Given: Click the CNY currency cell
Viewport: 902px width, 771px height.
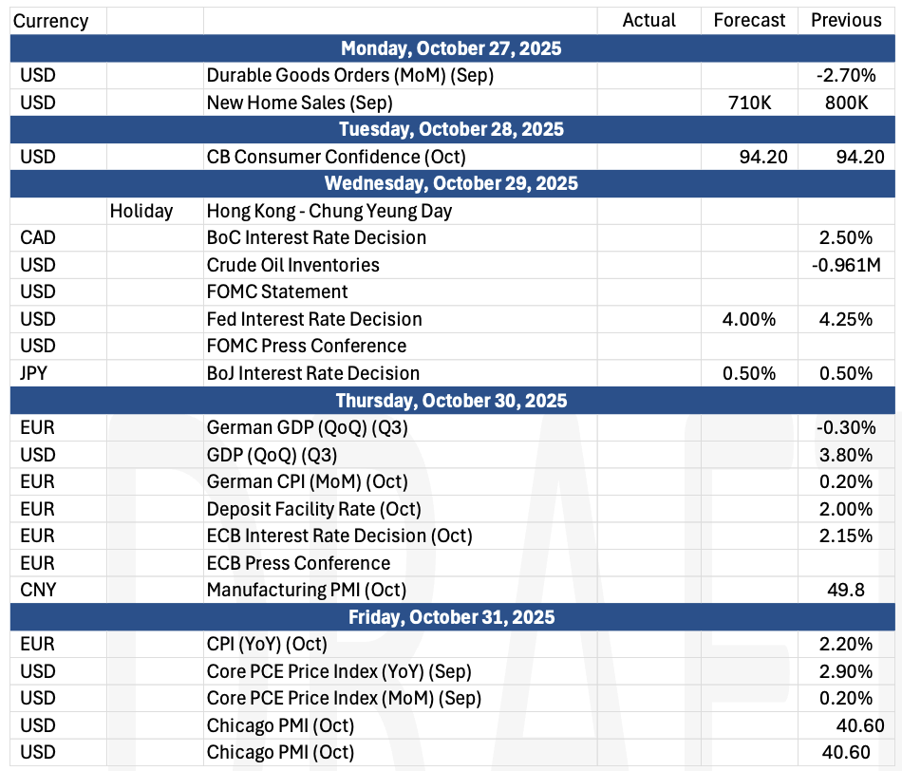Looking at the screenshot, I should click(x=38, y=590).
